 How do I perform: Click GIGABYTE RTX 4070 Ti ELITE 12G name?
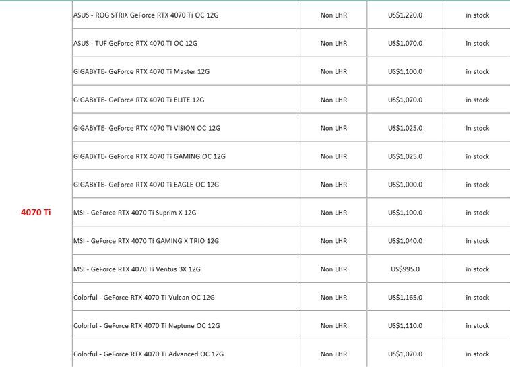pos(138,100)
